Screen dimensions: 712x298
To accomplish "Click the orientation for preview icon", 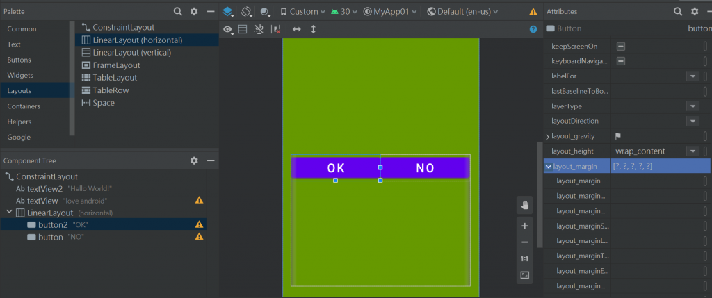I will [247, 11].
